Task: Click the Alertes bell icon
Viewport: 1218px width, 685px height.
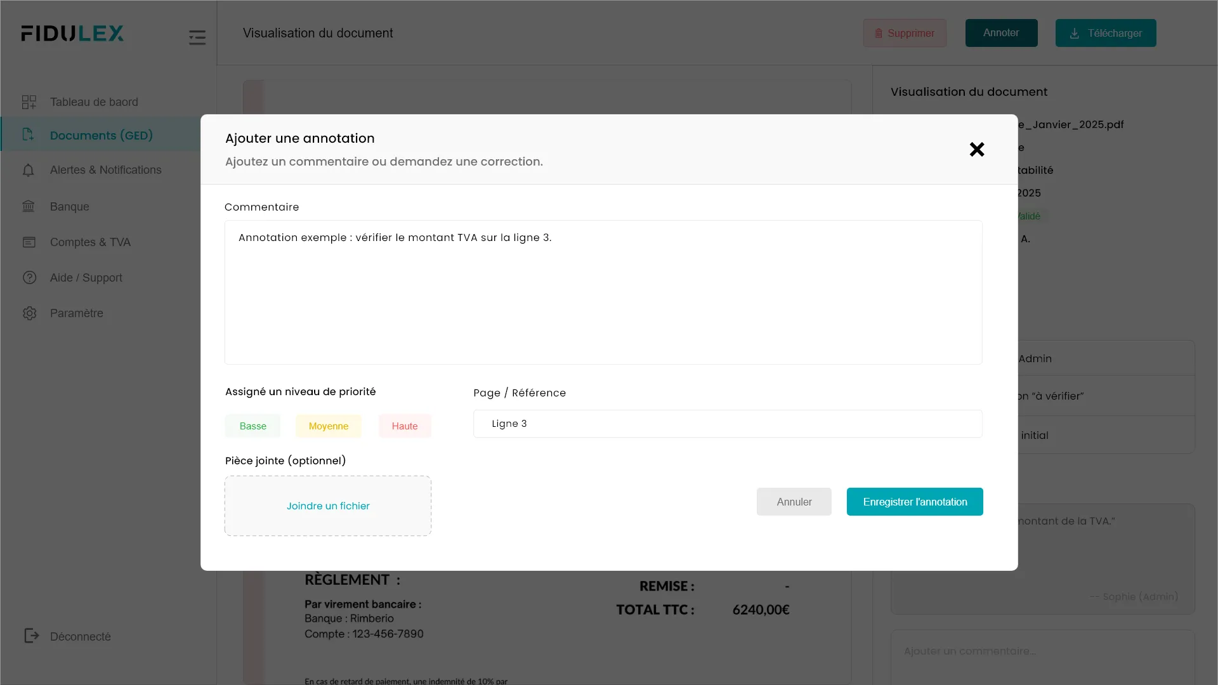Action: [29, 170]
